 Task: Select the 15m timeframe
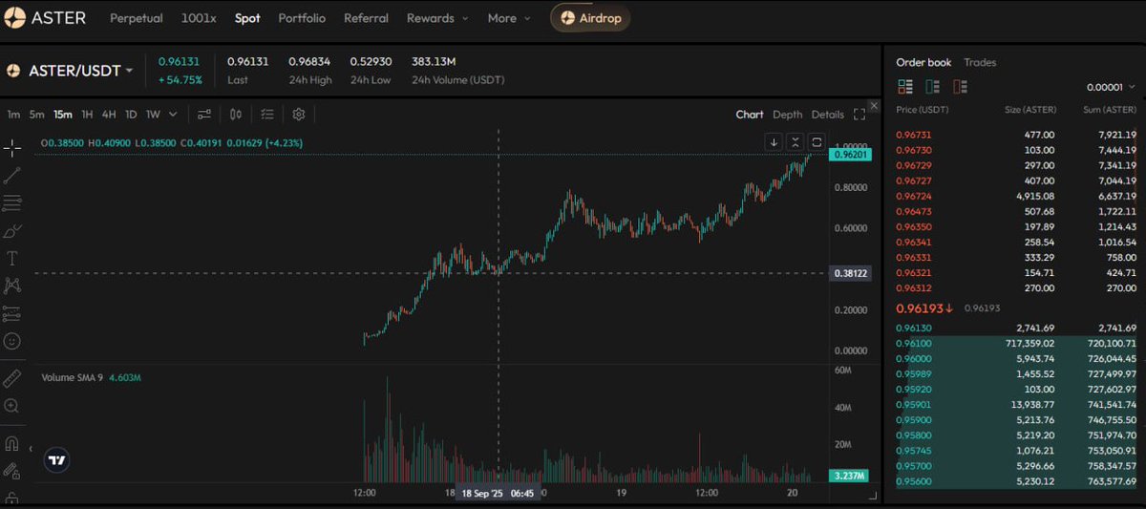pos(63,115)
